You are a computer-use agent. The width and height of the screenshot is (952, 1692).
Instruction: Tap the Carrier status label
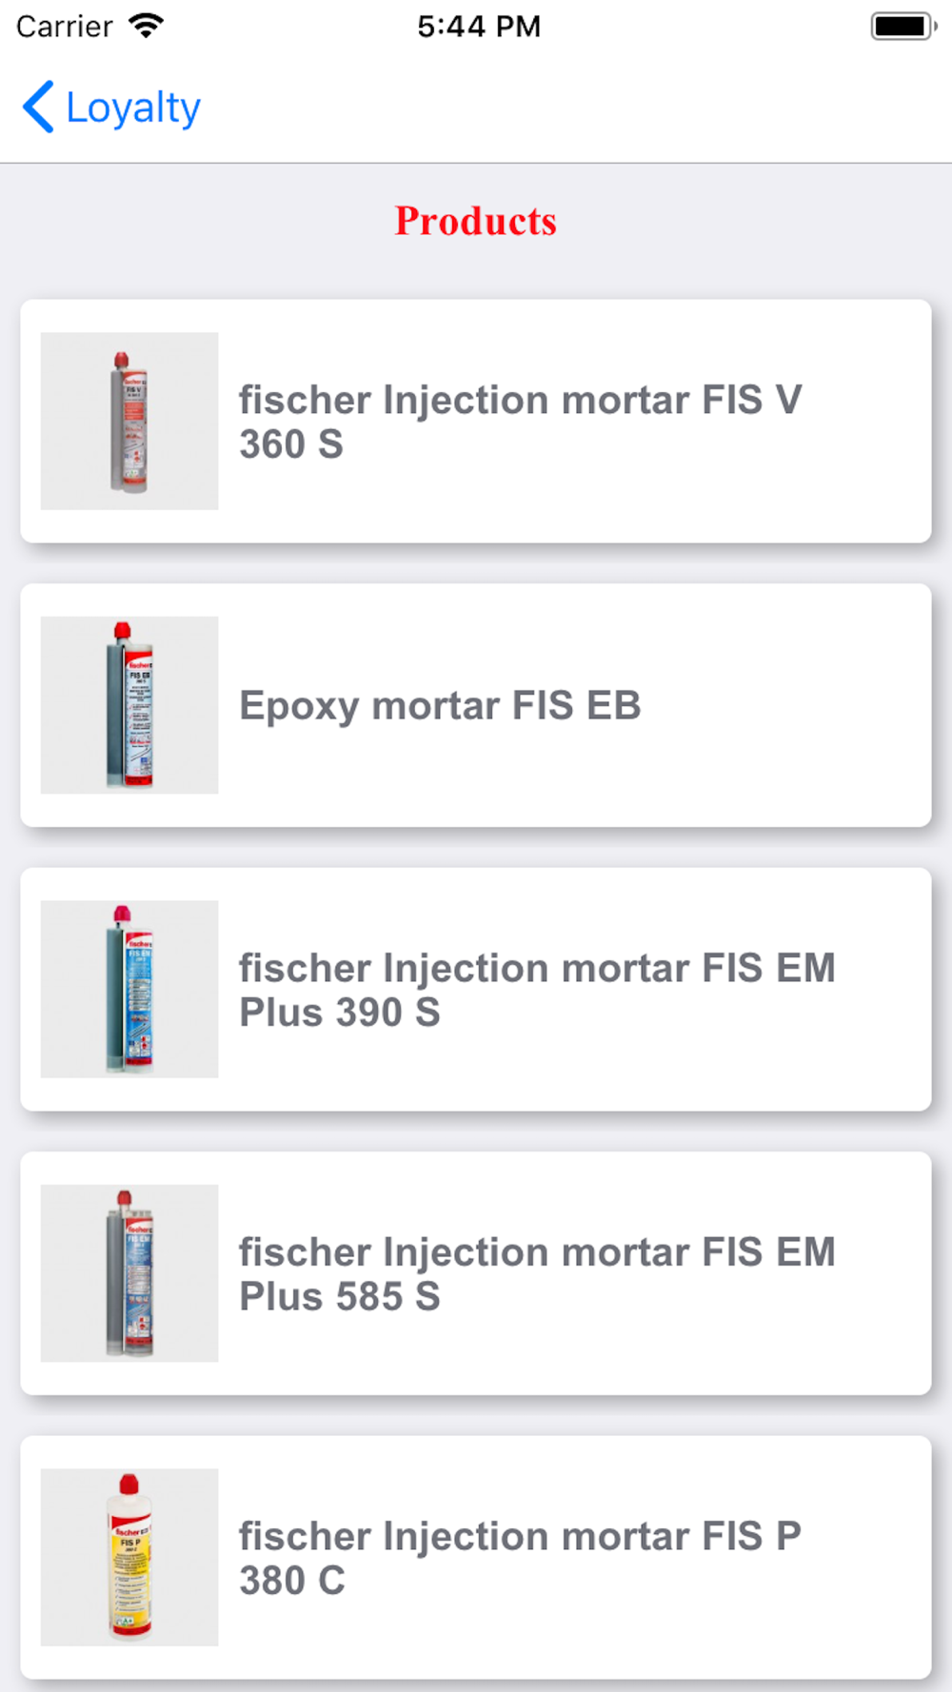click(x=65, y=26)
